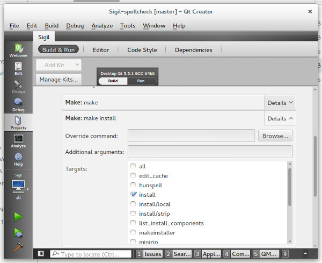Switch to Run settings for Desktop kit
Screen dimensions: 322x263
(x=141, y=81)
